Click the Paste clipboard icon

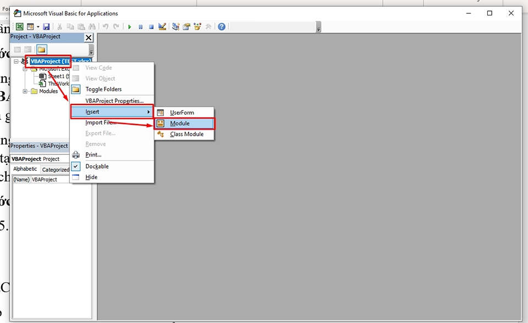(81, 26)
